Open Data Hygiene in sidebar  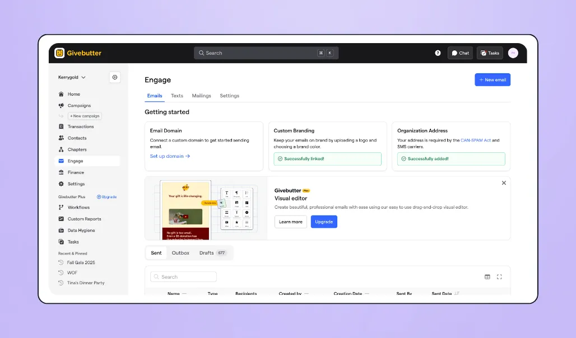(x=87, y=231)
